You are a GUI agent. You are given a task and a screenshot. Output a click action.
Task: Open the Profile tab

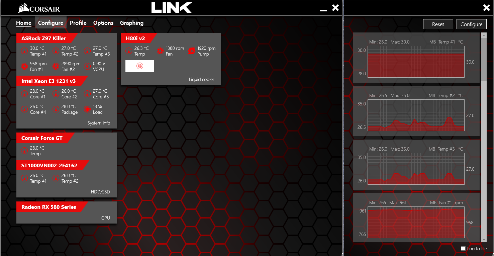click(78, 23)
